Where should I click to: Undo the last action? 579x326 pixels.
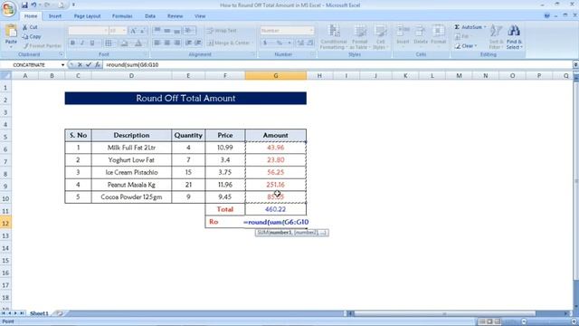(33, 5)
